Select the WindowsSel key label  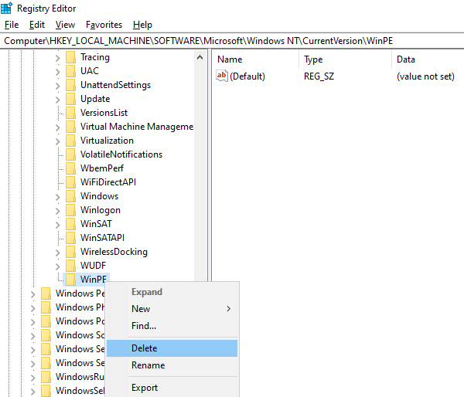80,391
